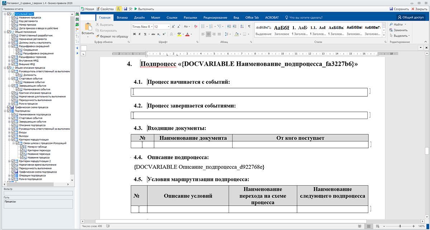Uncheck the Название процесса checkbox

[13, 17]
